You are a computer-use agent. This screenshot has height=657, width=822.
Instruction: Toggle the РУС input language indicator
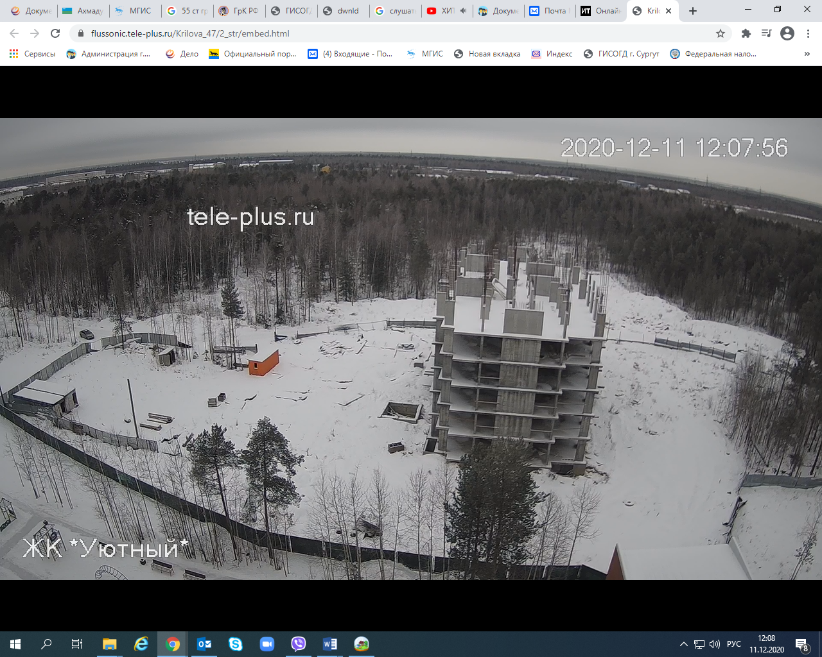[733, 644]
